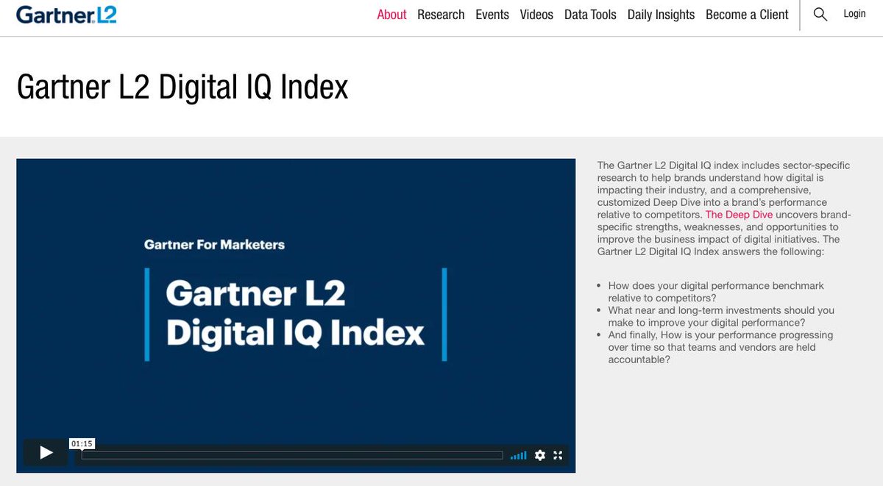883x486 pixels.
Task: Follow The Deep Dive link
Action: click(x=739, y=215)
